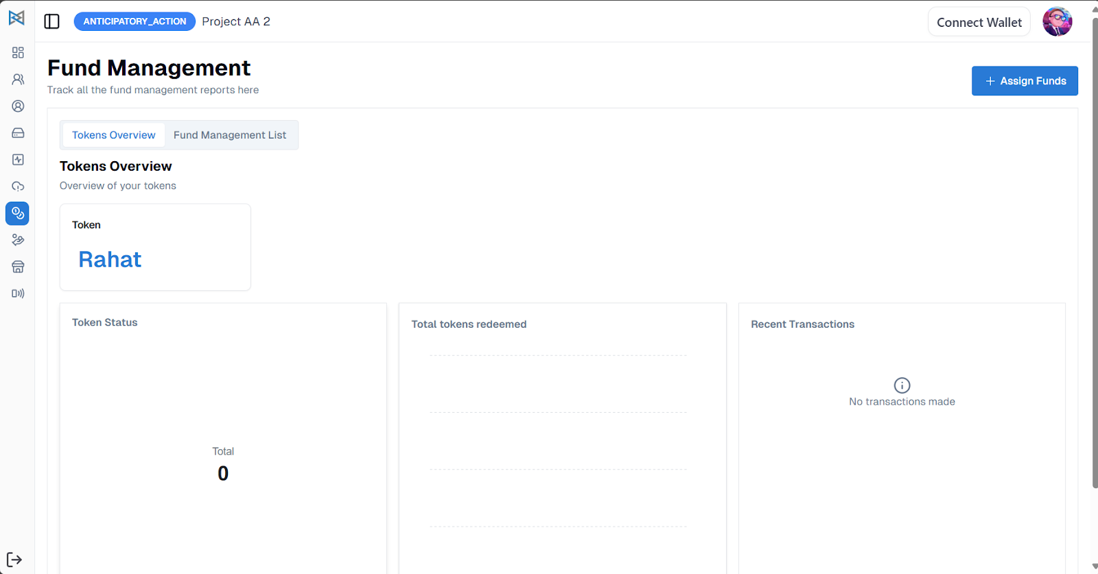Click the page vertical scrollbar
Viewport: 1098px width, 574px height.
(1095, 252)
